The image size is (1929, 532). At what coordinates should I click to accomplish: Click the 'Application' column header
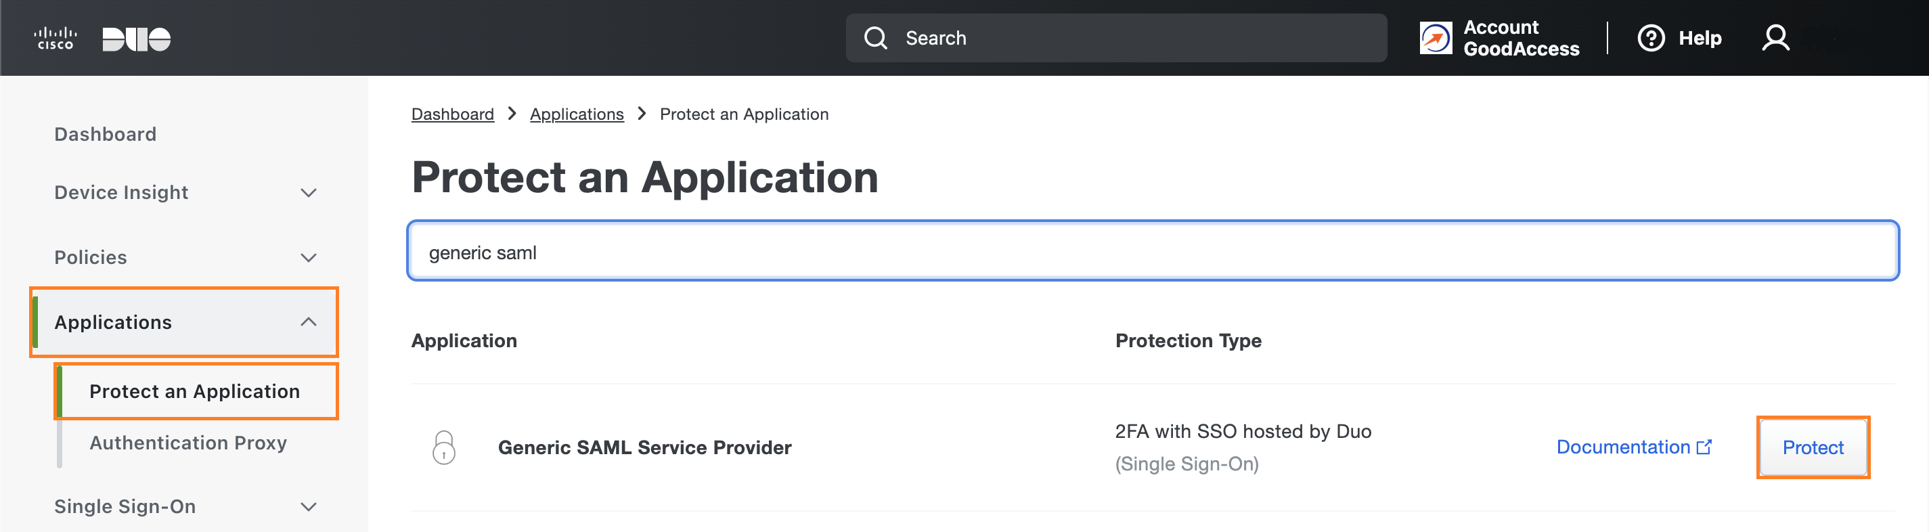pos(464,341)
